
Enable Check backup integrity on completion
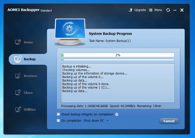pyautogui.click(x=58, y=114)
